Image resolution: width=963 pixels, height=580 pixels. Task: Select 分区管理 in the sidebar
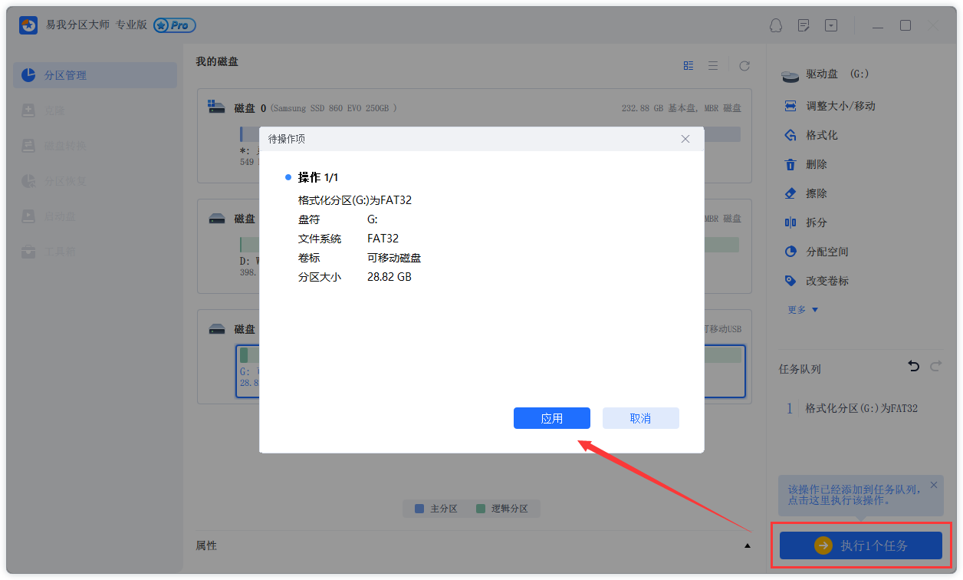(65, 74)
